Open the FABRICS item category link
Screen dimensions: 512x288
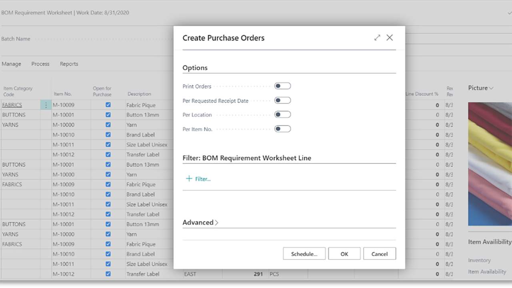click(12, 105)
